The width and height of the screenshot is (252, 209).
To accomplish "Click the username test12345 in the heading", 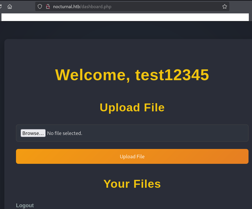I will (x=172, y=75).
